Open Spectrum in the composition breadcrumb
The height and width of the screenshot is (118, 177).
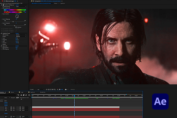pos(63,3)
